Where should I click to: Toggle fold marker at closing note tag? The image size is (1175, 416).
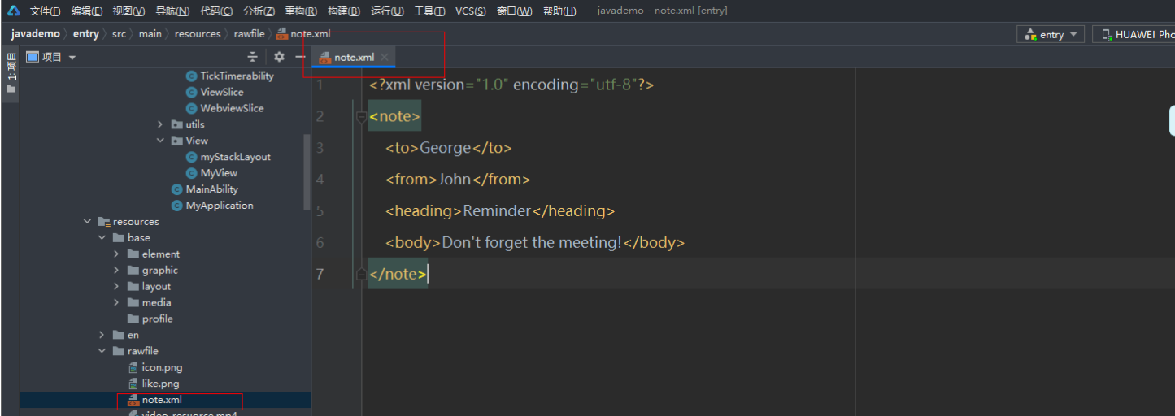(362, 275)
